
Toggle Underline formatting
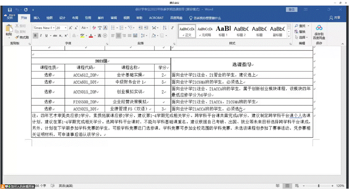click(x=47, y=36)
